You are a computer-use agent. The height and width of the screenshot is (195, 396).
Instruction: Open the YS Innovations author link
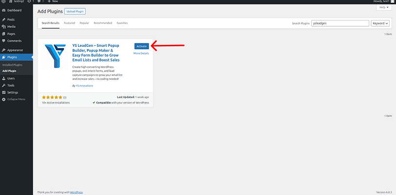click(x=84, y=86)
